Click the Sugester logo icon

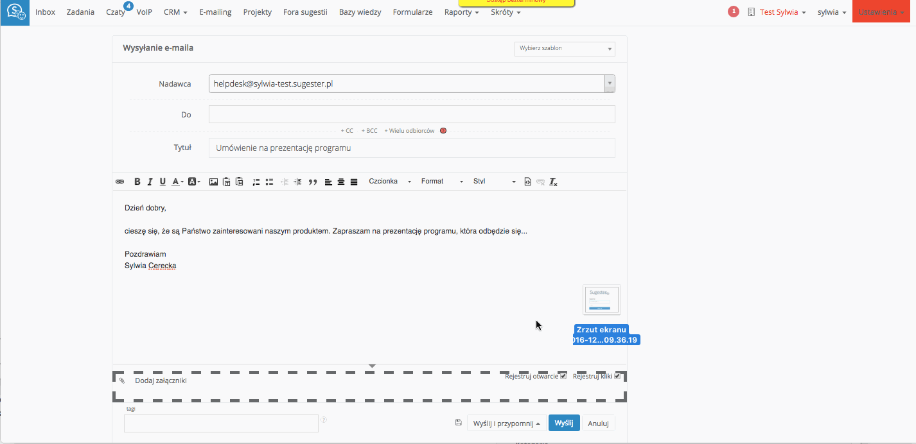[x=15, y=12]
